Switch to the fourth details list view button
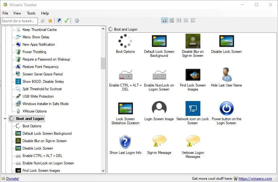 pyautogui.click(x=186, y=20)
